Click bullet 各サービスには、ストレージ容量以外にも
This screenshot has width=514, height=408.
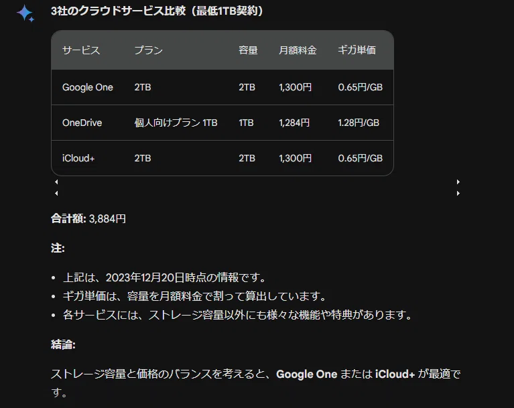[x=237, y=315]
